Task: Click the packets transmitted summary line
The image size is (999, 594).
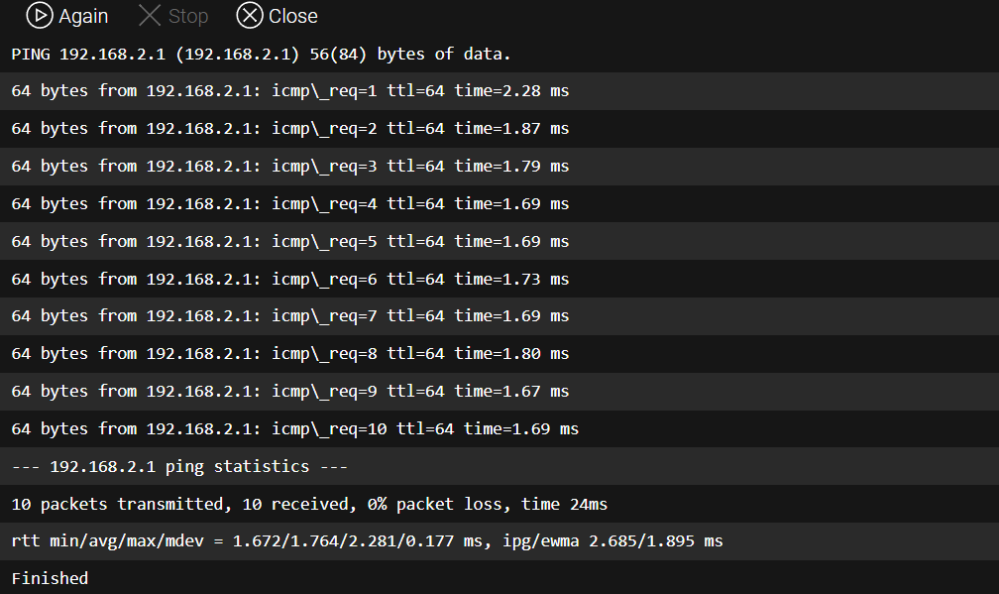Action: [499, 504]
